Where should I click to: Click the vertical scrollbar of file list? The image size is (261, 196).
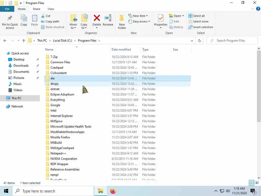pos(259,86)
